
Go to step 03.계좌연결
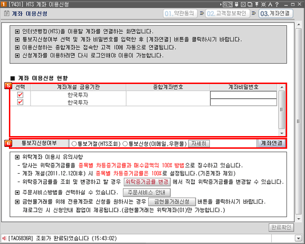click(x=275, y=14)
